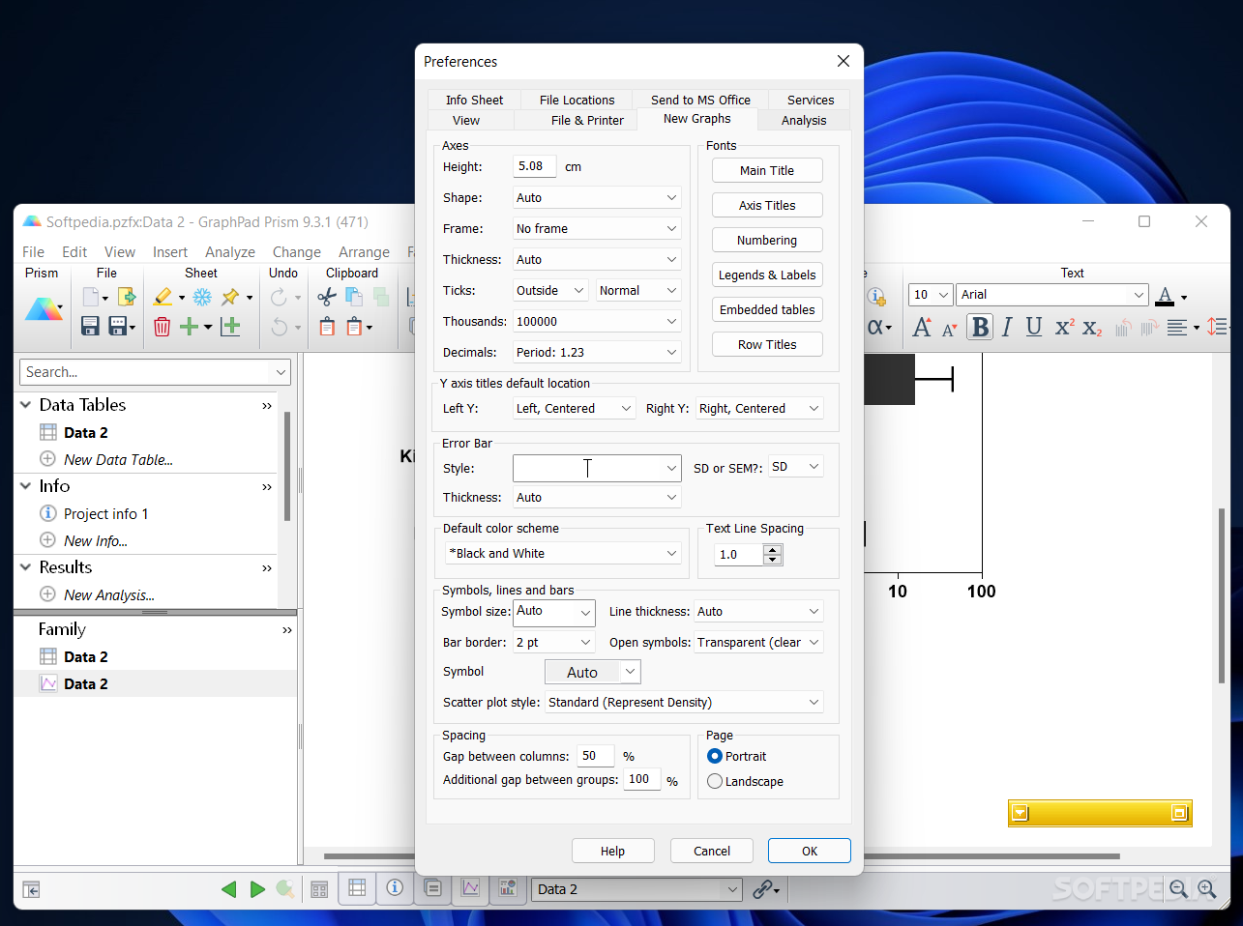Open the Analyze menu in Prism

[230, 251]
